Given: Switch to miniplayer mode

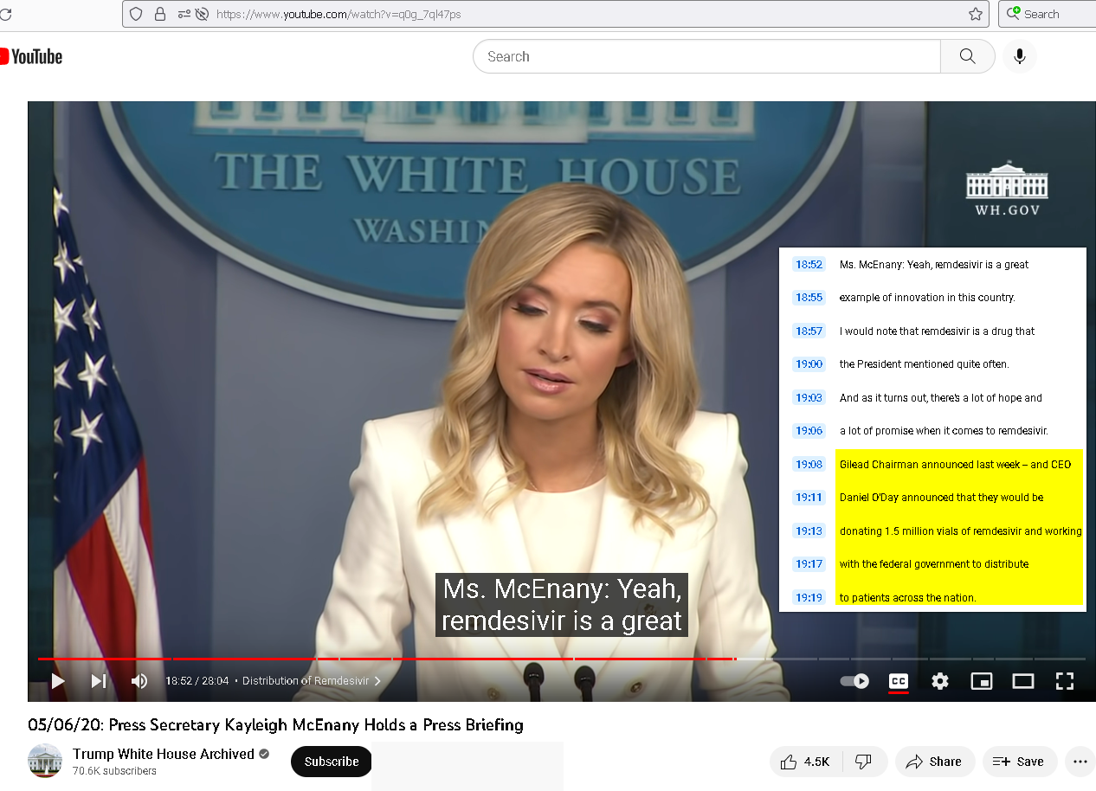Looking at the screenshot, I should 982,681.
